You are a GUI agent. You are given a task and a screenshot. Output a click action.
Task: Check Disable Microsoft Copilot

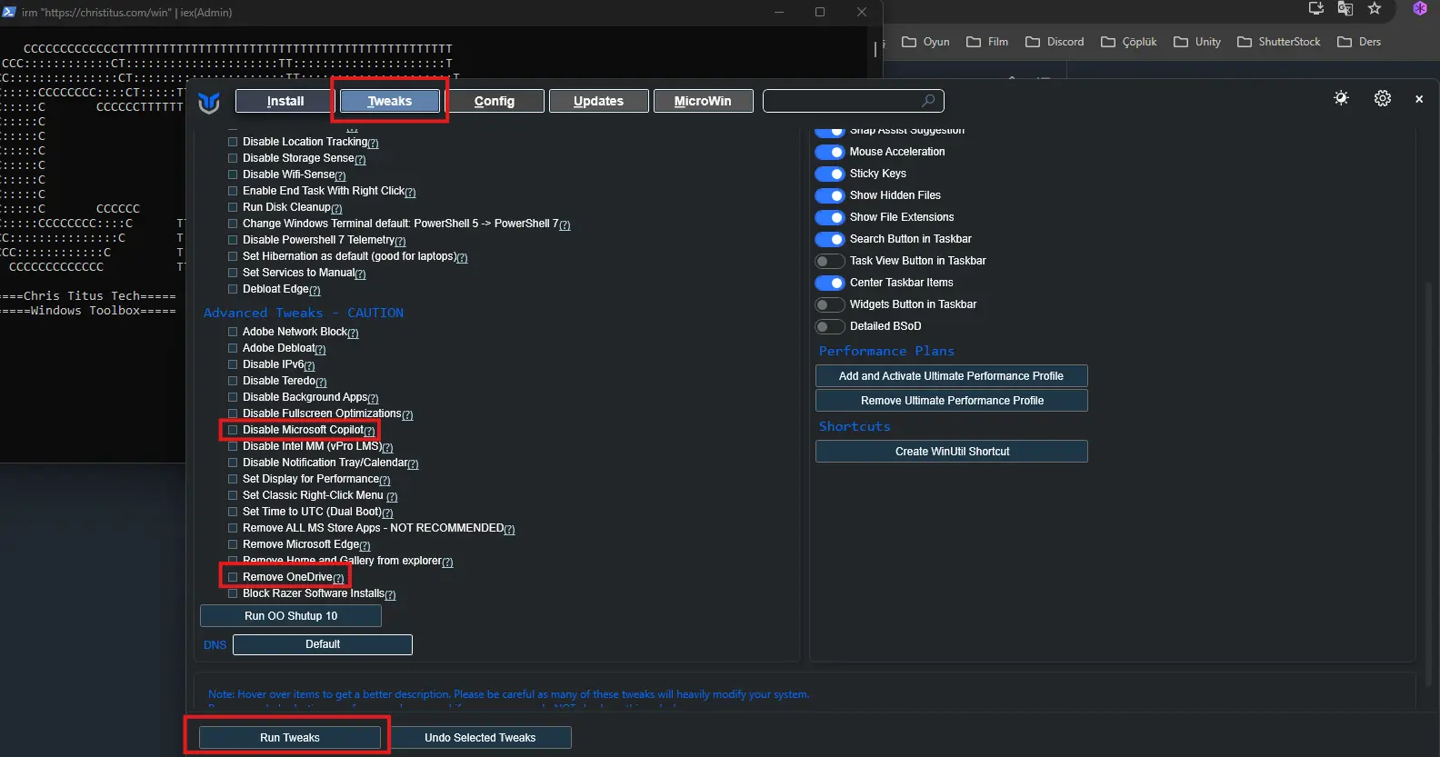(233, 430)
